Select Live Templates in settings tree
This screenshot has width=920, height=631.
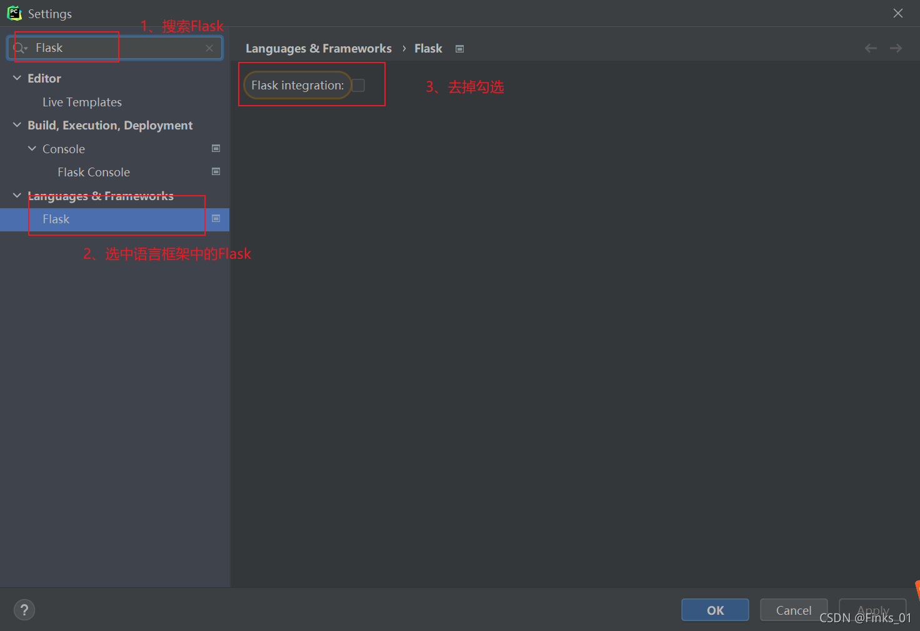coord(82,102)
